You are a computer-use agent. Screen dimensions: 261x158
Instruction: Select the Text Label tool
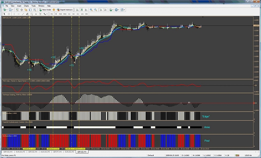40,14
